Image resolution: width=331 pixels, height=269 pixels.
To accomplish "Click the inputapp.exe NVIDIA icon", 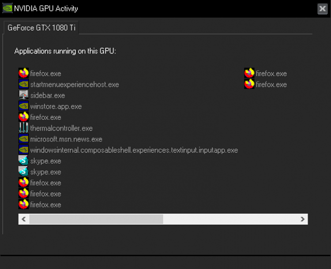I will pos(24,150).
